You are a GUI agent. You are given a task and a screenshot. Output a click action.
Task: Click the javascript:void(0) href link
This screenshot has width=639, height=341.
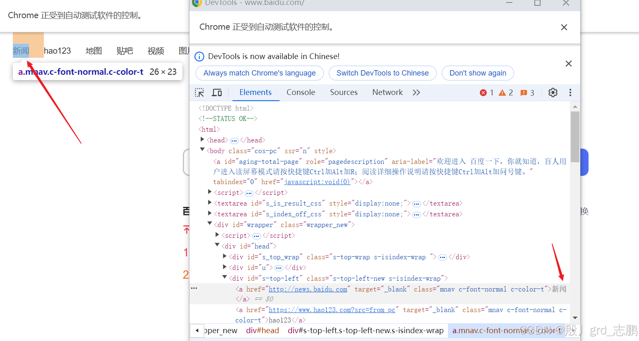(317, 182)
